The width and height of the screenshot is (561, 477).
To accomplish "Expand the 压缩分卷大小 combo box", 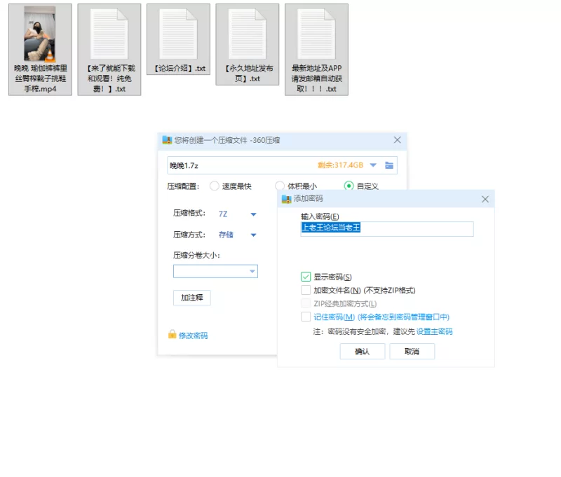I will point(252,271).
